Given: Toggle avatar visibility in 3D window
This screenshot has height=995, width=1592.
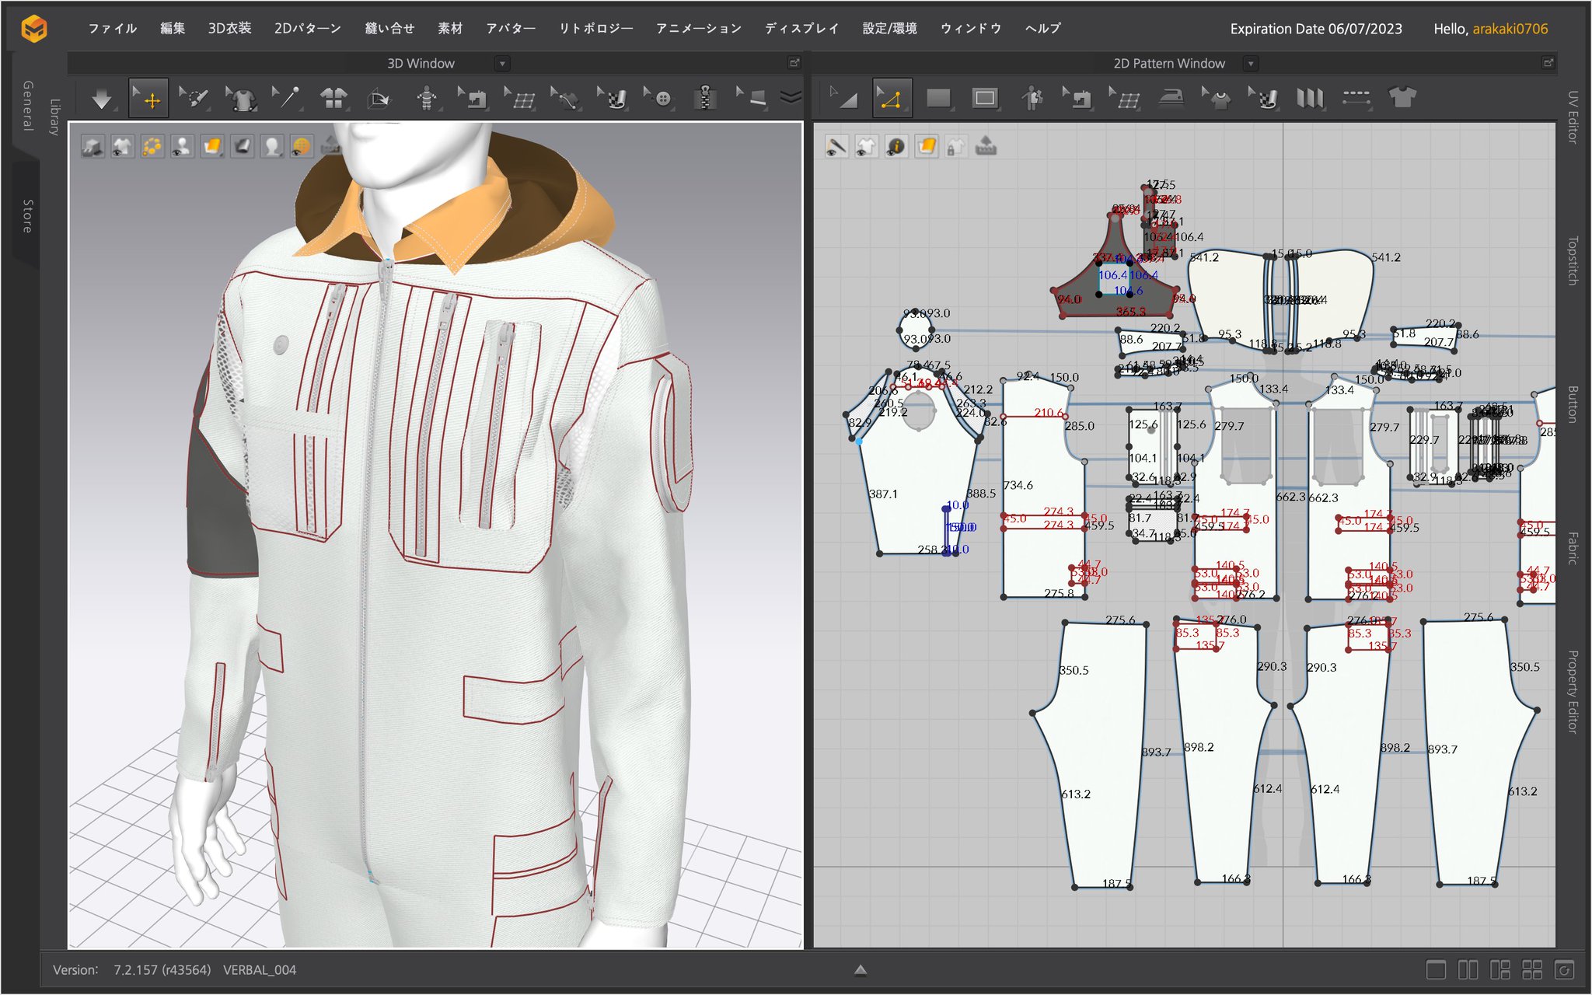Looking at the screenshot, I should [182, 147].
